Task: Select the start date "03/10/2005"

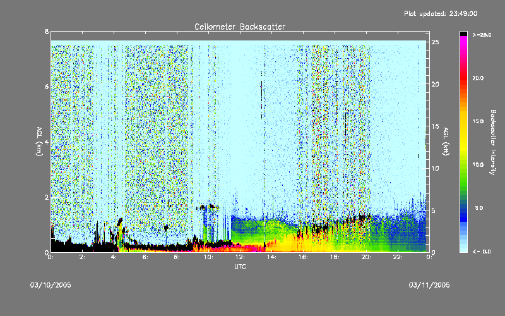Action: (x=50, y=285)
